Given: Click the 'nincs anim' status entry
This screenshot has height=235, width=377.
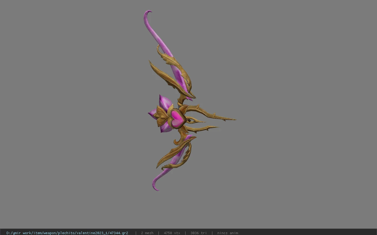Looking at the screenshot, I should click(228, 233).
